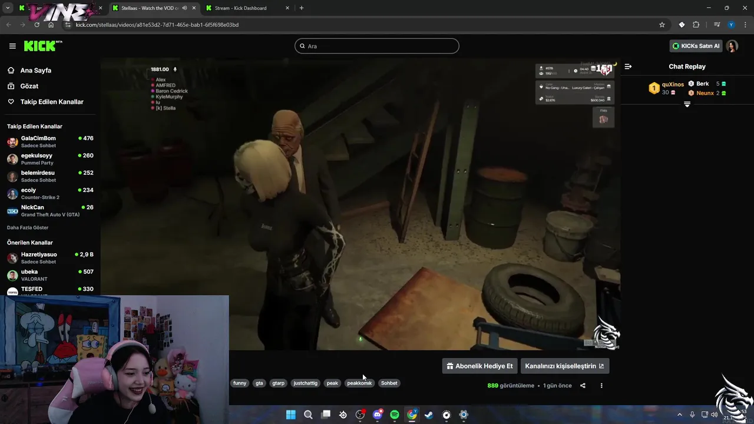Open the video more options menu
The width and height of the screenshot is (754, 424).
(x=601, y=386)
